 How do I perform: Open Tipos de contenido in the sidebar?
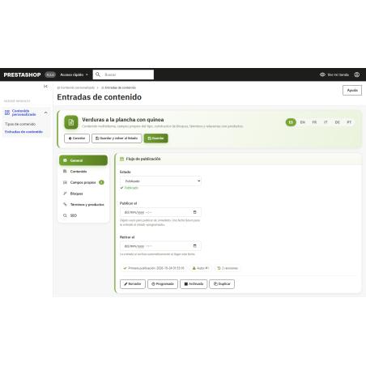point(20,124)
